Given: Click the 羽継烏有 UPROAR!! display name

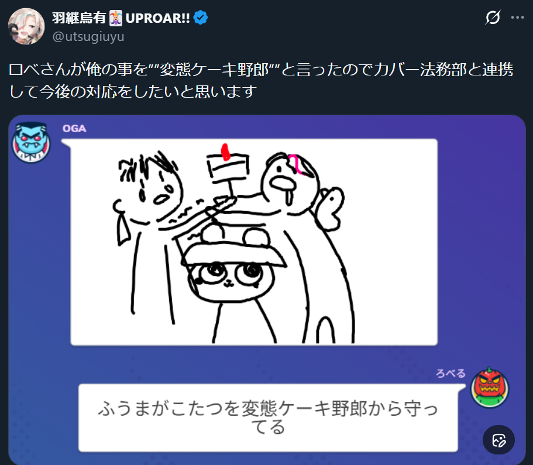Looking at the screenshot, I should click(121, 18).
